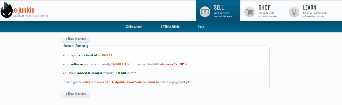The width and height of the screenshot is (342, 105).
Task: Open the Help menu item
Action: click(201, 27)
